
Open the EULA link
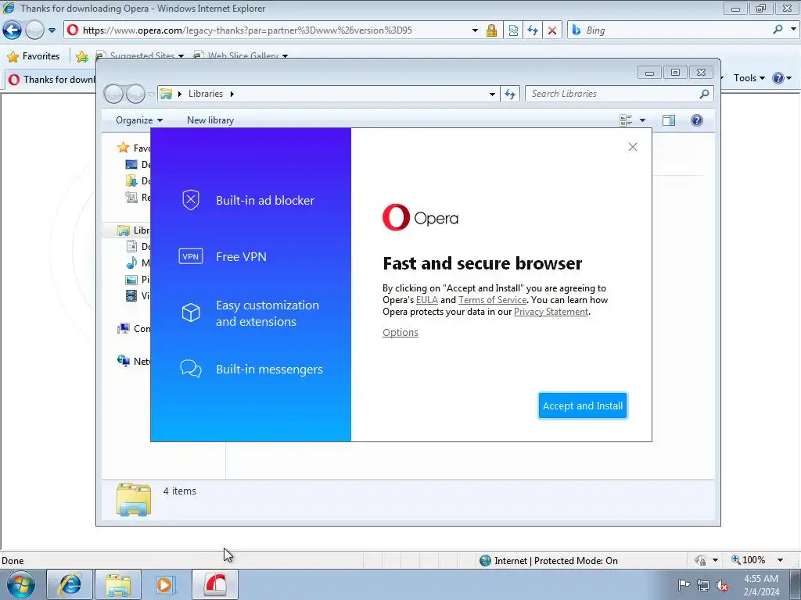click(x=427, y=300)
